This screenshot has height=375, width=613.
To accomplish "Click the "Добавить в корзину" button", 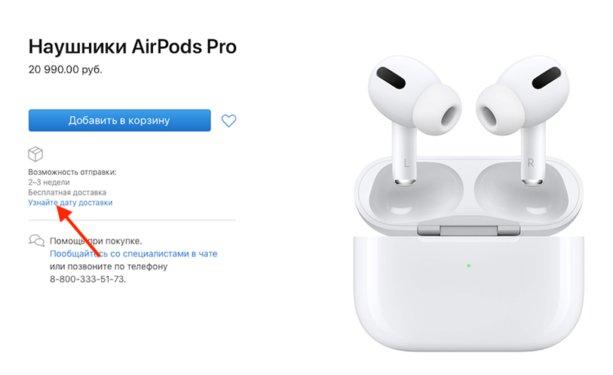I will [119, 120].
